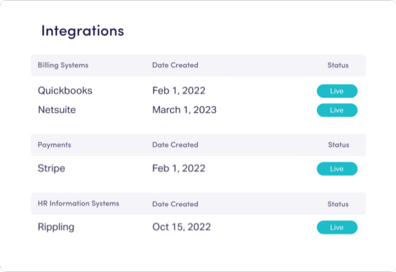Click the Live status badge for Netsuite
The width and height of the screenshot is (396, 272).
(x=337, y=110)
